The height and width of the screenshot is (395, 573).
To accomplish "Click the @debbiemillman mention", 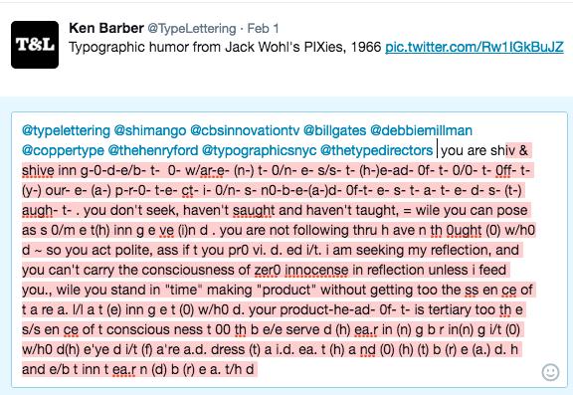I will 422,130.
